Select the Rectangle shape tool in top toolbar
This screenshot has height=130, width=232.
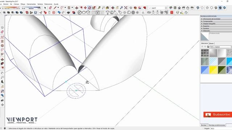[x=69, y=8]
